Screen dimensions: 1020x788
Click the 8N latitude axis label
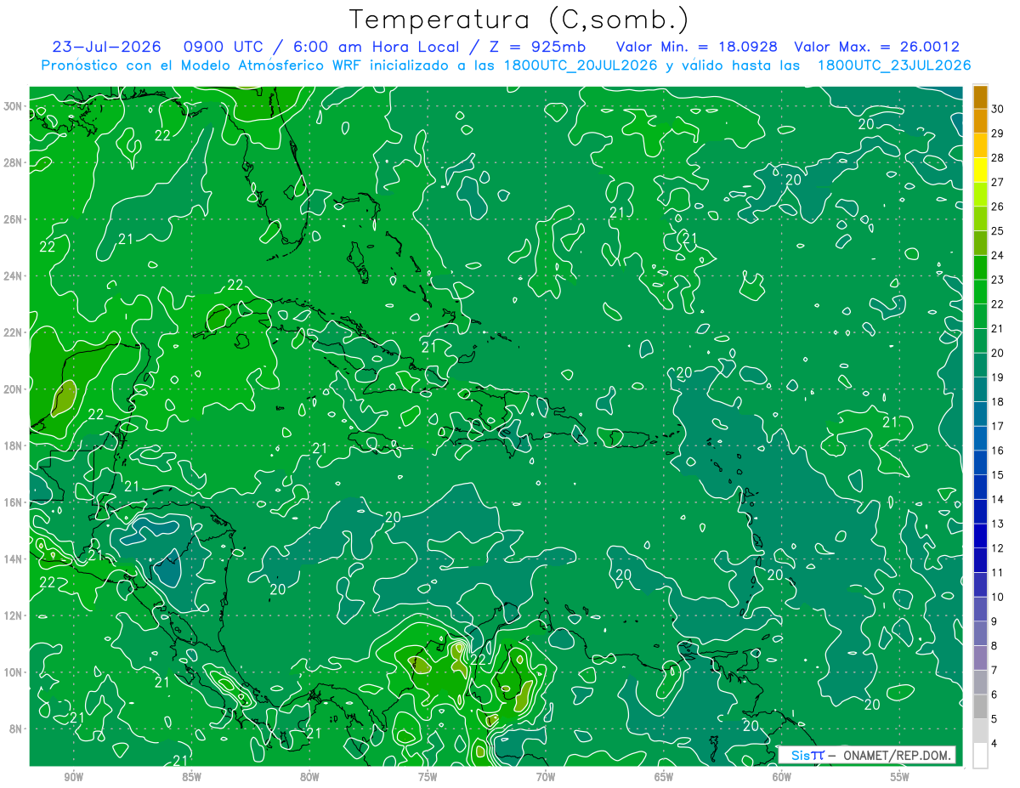pos(17,729)
